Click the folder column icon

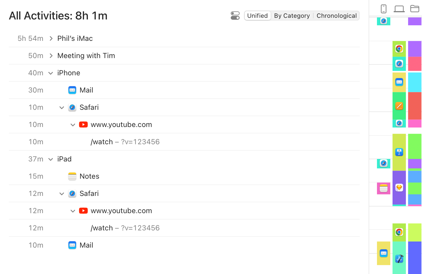[x=415, y=9]
